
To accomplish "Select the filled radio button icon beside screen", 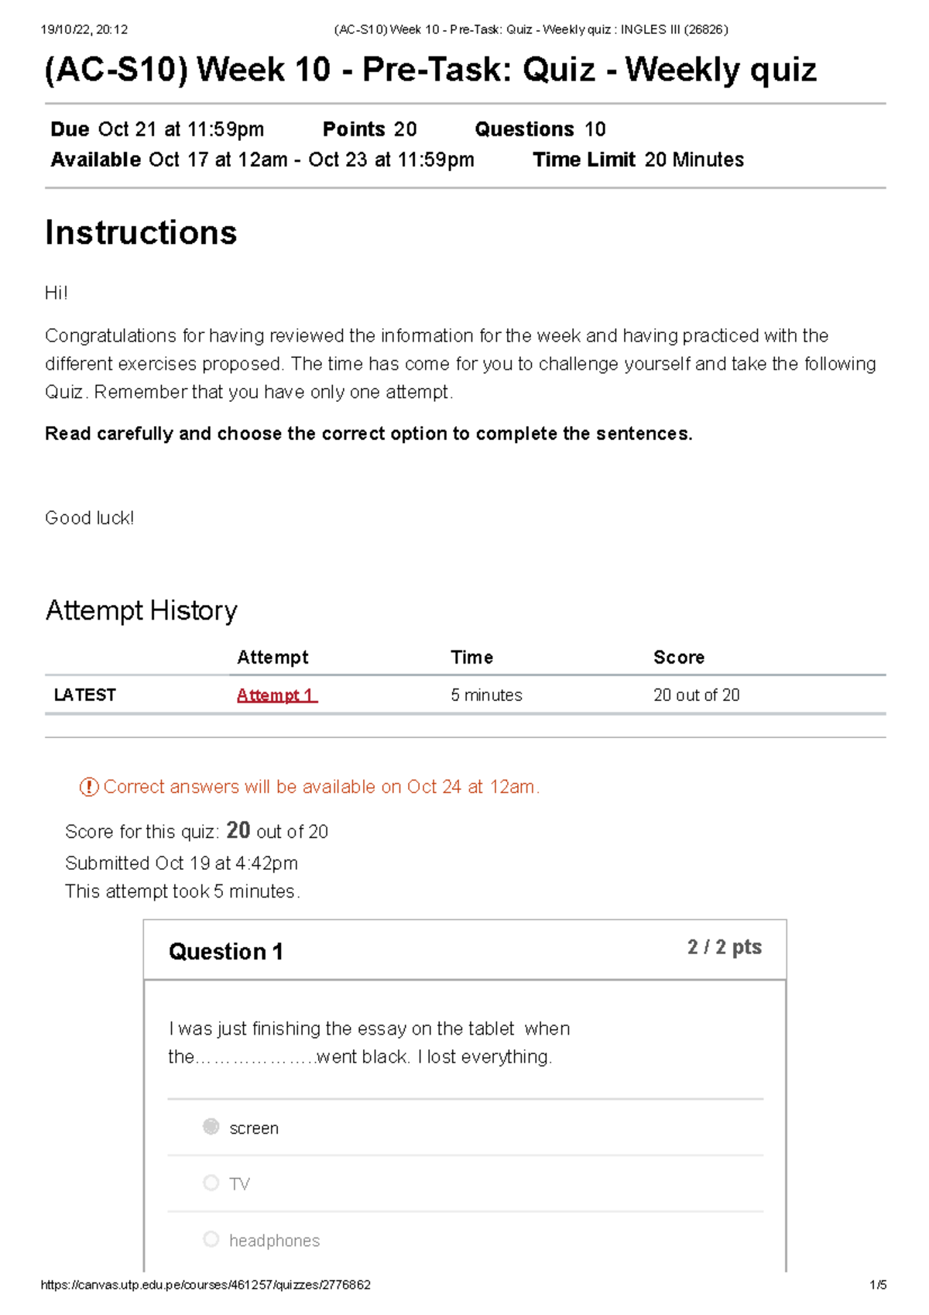I will click(x=209, y=1127).
